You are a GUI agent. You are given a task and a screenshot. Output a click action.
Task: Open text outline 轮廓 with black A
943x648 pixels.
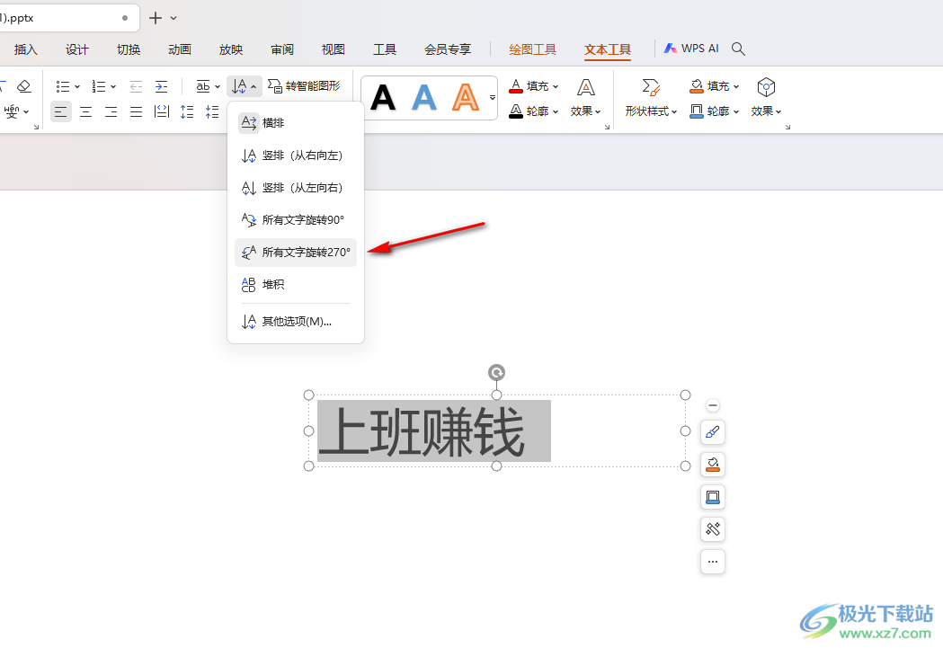click(533, 111)
